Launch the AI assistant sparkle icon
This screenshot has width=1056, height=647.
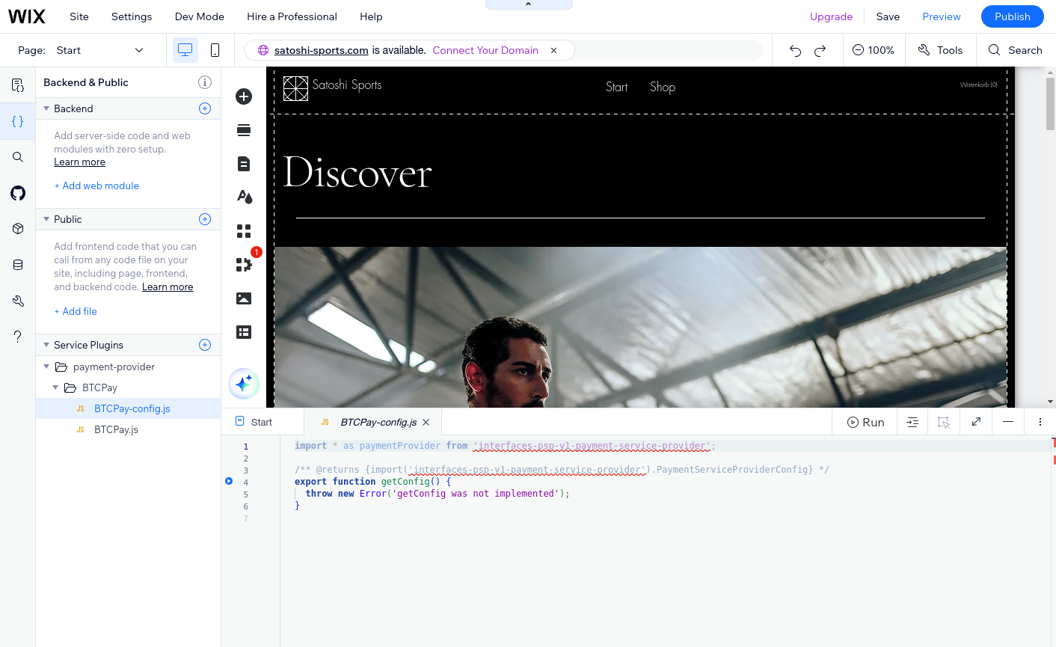tap(244, 383)
